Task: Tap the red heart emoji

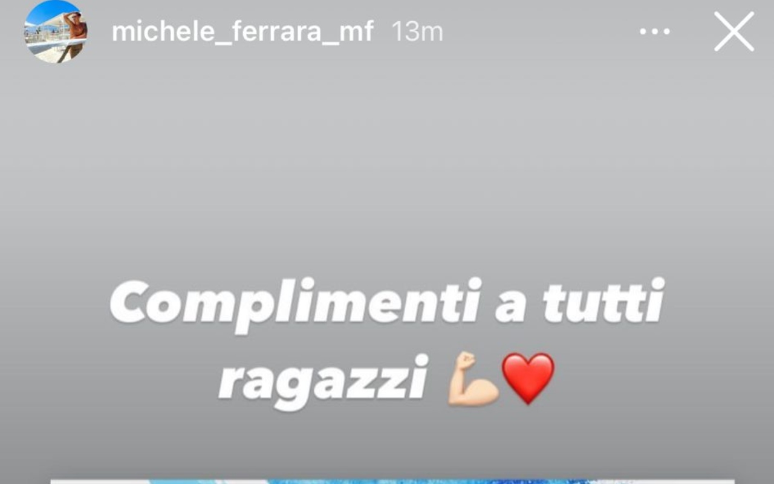Action: [528, 379]
